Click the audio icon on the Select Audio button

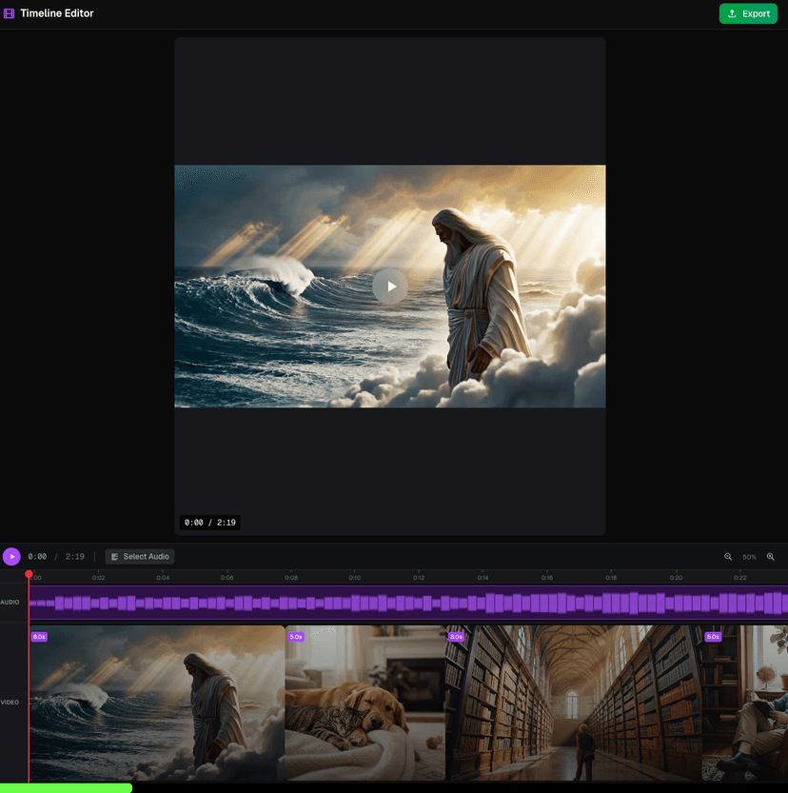[x=114, y=556]
